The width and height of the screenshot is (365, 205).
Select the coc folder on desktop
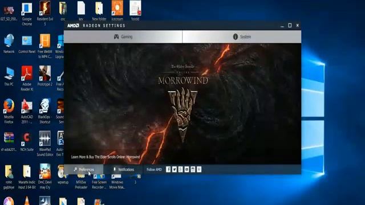[x=63, y=11]
